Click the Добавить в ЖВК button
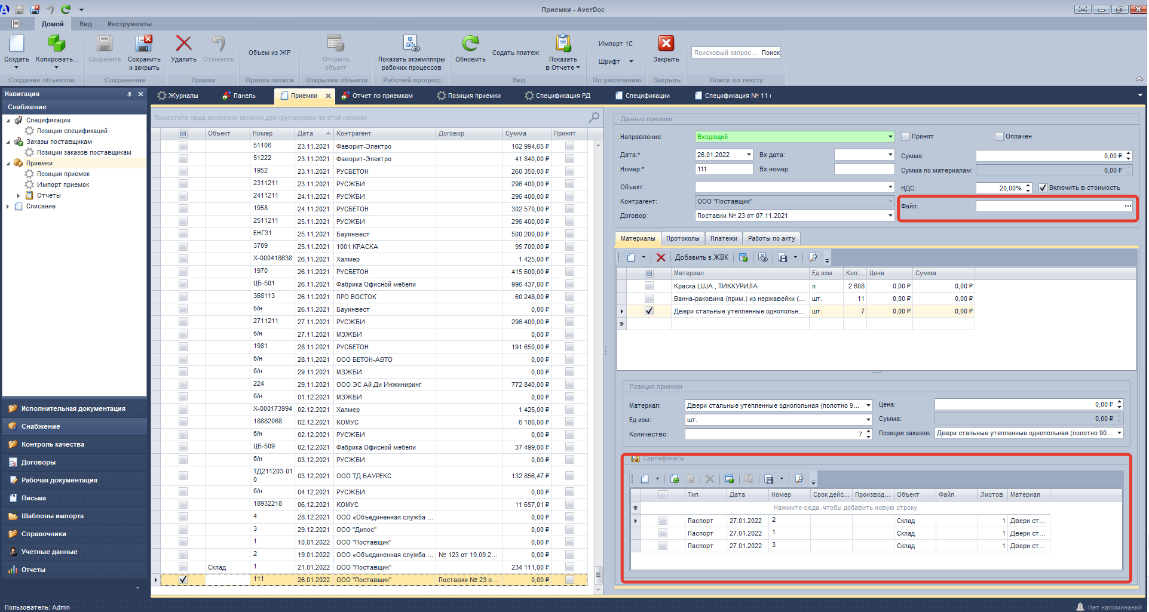 (x=701, y=257)
